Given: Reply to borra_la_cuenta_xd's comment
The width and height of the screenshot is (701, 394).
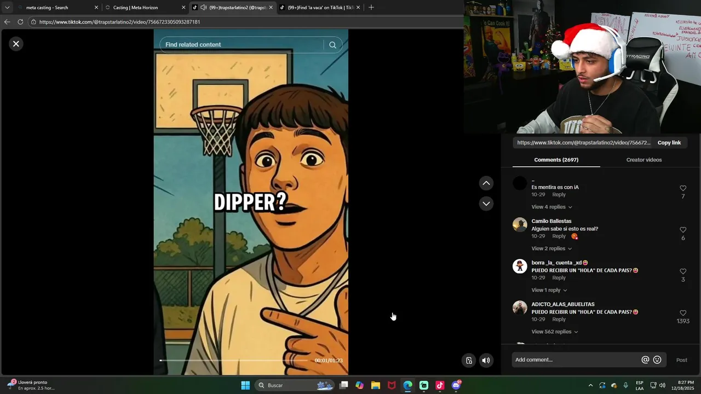Looking at the screenshot, I should click(559, 278).
